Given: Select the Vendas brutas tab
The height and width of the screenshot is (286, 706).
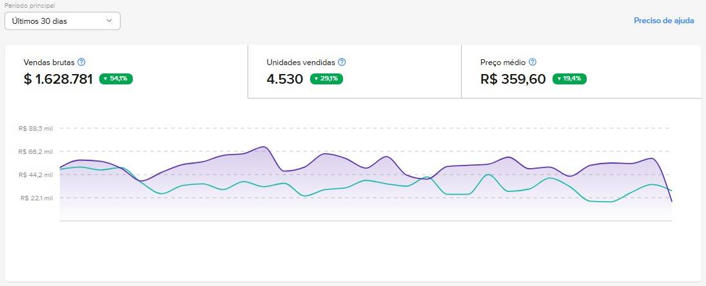Looking at the screenshot, I should tap(126, 71).
